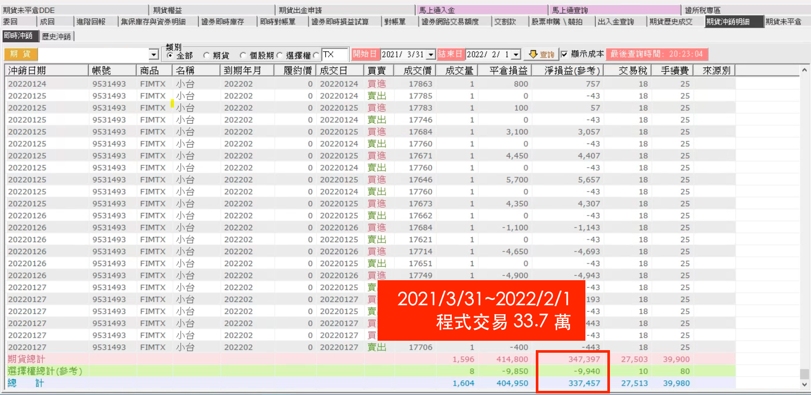Select the 選擇權 radio button
The width and height of the screenshot is (811, 395).
[x=279, y=55]
